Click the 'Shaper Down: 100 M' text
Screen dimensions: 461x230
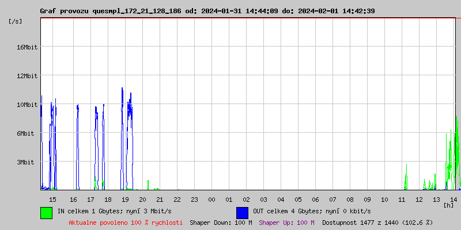pyautogui.click(x=221, y=223)
